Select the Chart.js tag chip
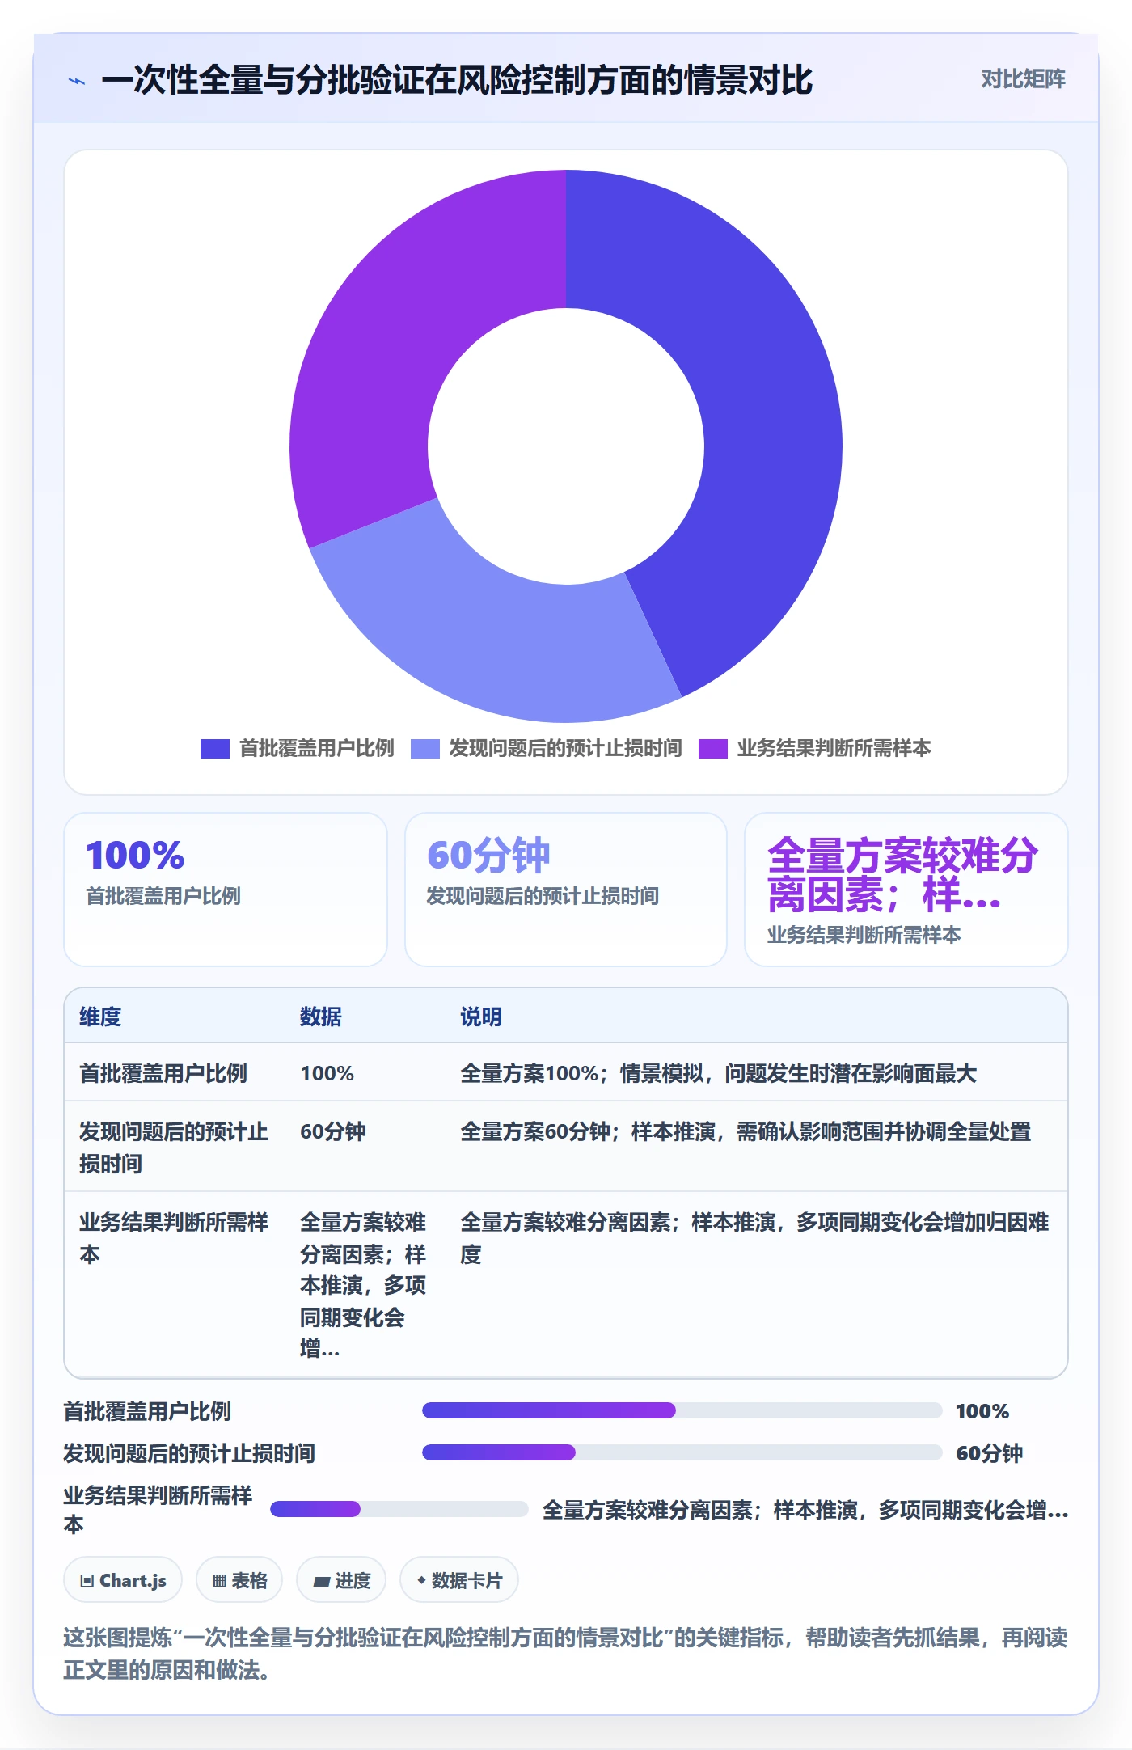1132x1750 pixels. click(123, 1579)
